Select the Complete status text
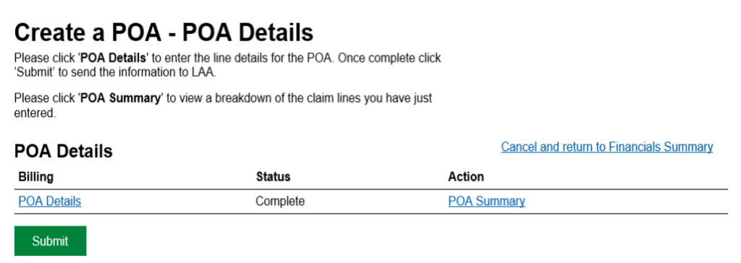The width and height of the screenshot is (741, 263). pyautogui.click(x=280, y=201)
